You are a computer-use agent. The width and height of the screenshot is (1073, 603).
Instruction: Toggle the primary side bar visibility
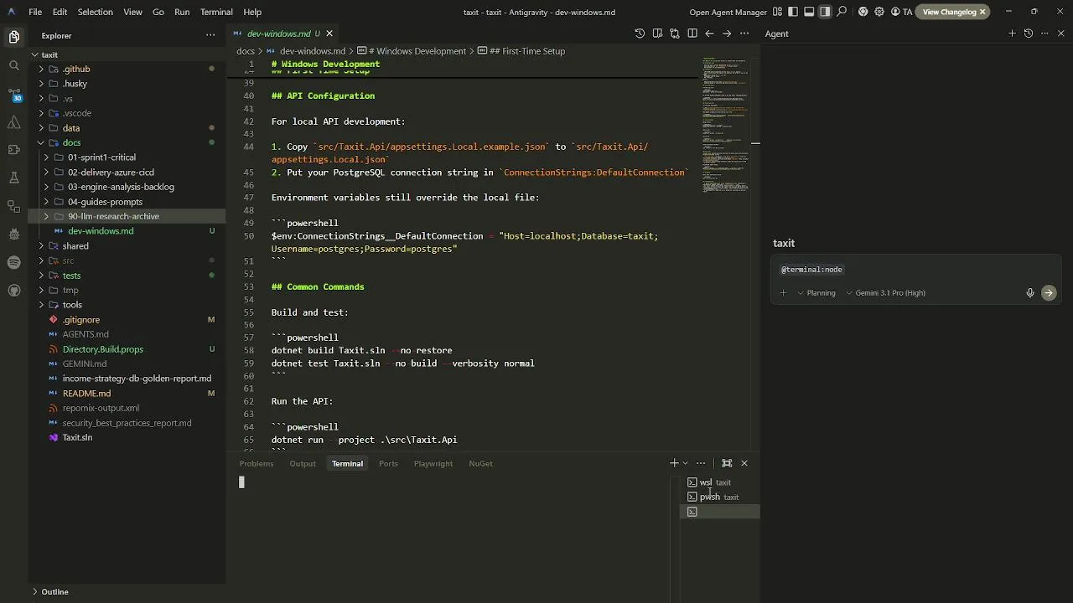click(793, 12)
